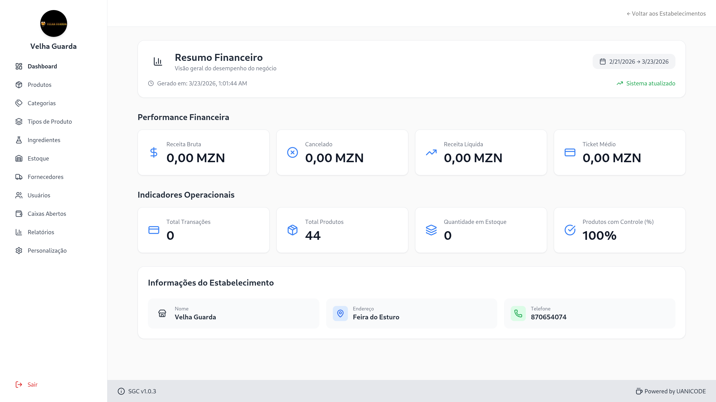This screenshot has width=716, height=402.
Task: Click the Endereço location pin icon
Action: click(x=340, y=313)
